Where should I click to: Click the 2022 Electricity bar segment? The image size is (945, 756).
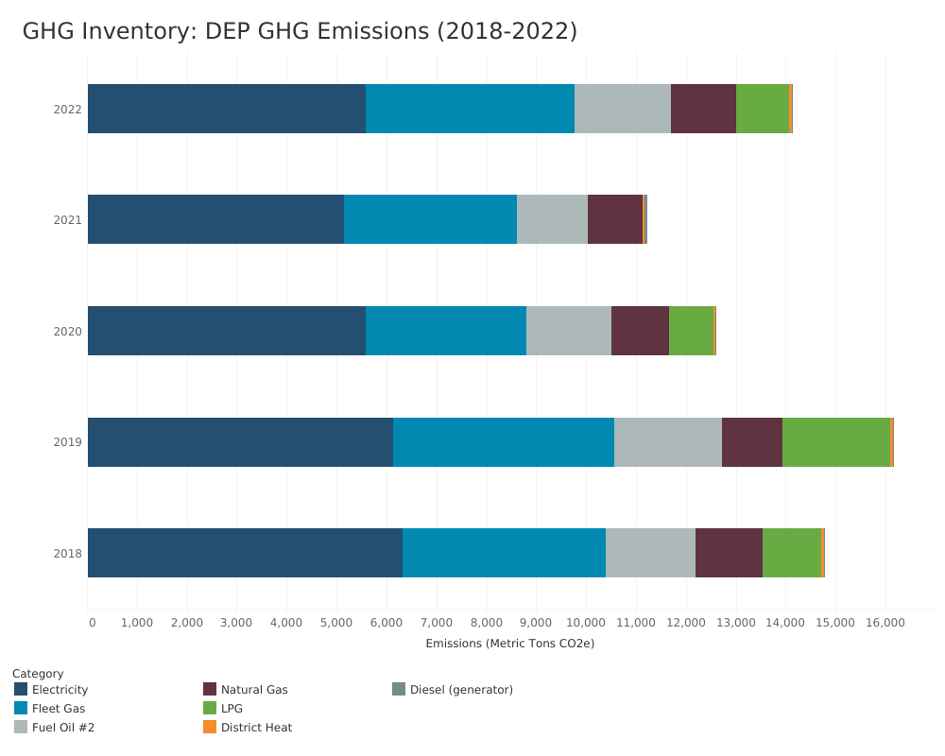click(x=227, y=109)
